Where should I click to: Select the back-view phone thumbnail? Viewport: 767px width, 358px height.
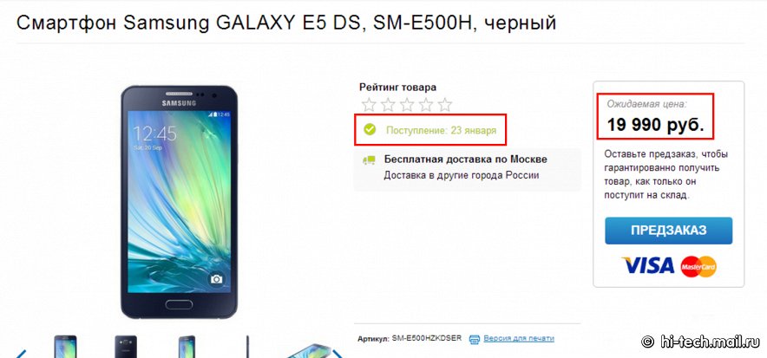(x=126, y=346)
